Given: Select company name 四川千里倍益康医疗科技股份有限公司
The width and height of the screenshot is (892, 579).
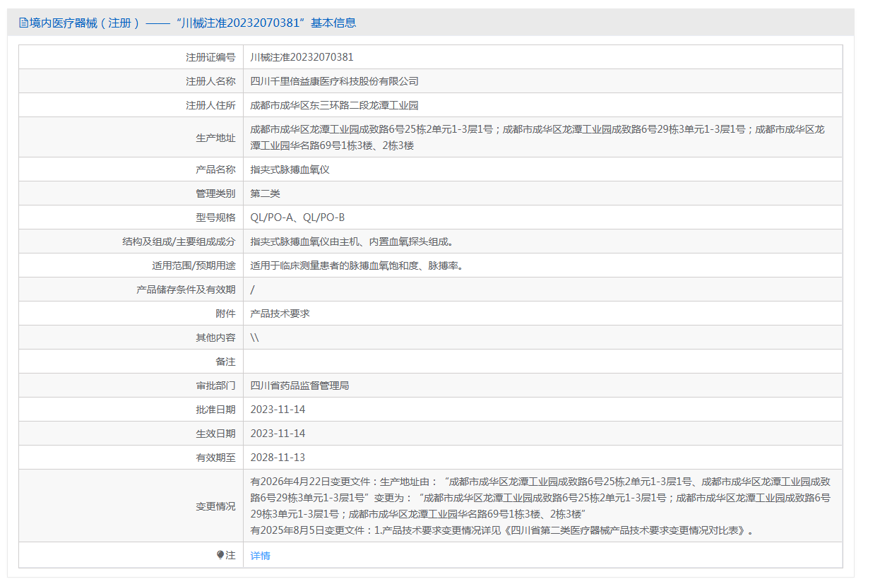Looking at the screenshot, I should (x=335, y=81).
